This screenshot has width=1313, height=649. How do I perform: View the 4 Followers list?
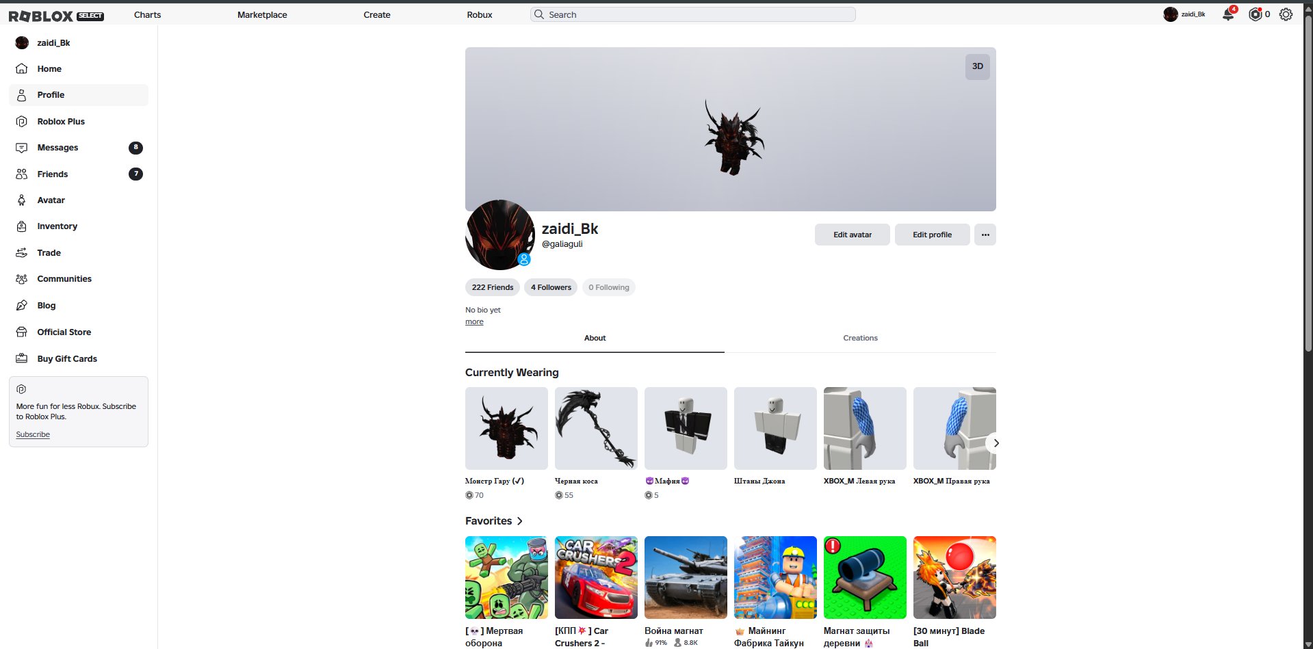(551, 288)
